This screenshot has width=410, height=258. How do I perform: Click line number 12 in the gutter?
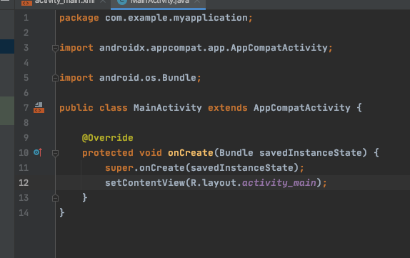click(24, 183)
